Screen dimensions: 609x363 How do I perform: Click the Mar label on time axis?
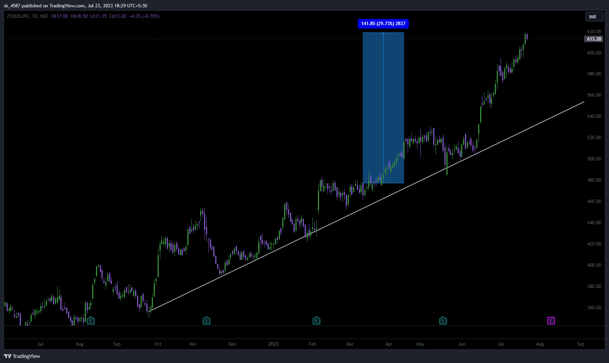pyautogui.click(x=350, y=344)
